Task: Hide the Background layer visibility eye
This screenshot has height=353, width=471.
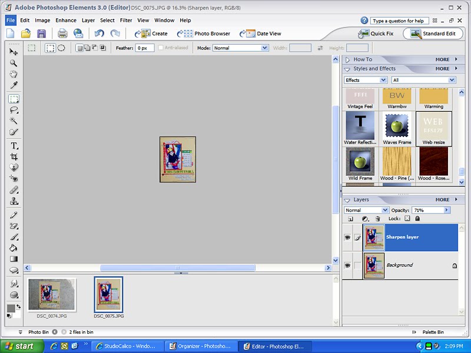Action: (347, 265)
